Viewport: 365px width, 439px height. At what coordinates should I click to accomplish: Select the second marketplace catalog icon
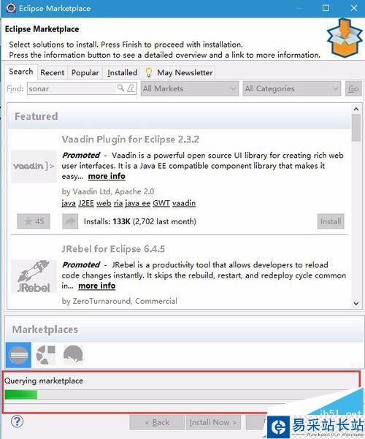pyautogui.click(x=46, y=355)
